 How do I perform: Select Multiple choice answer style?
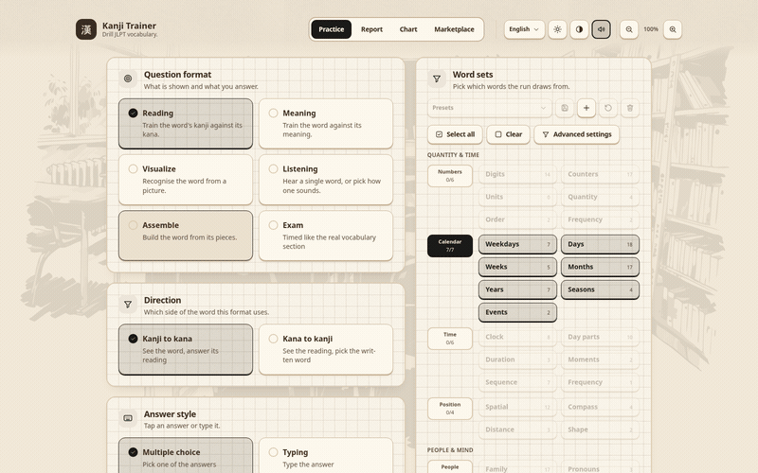click(186, 456)
